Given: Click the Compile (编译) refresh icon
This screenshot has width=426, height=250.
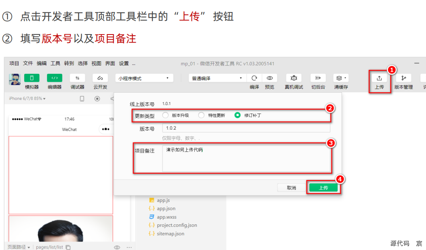Looking at the screenshot, I should tap(254, 78).
